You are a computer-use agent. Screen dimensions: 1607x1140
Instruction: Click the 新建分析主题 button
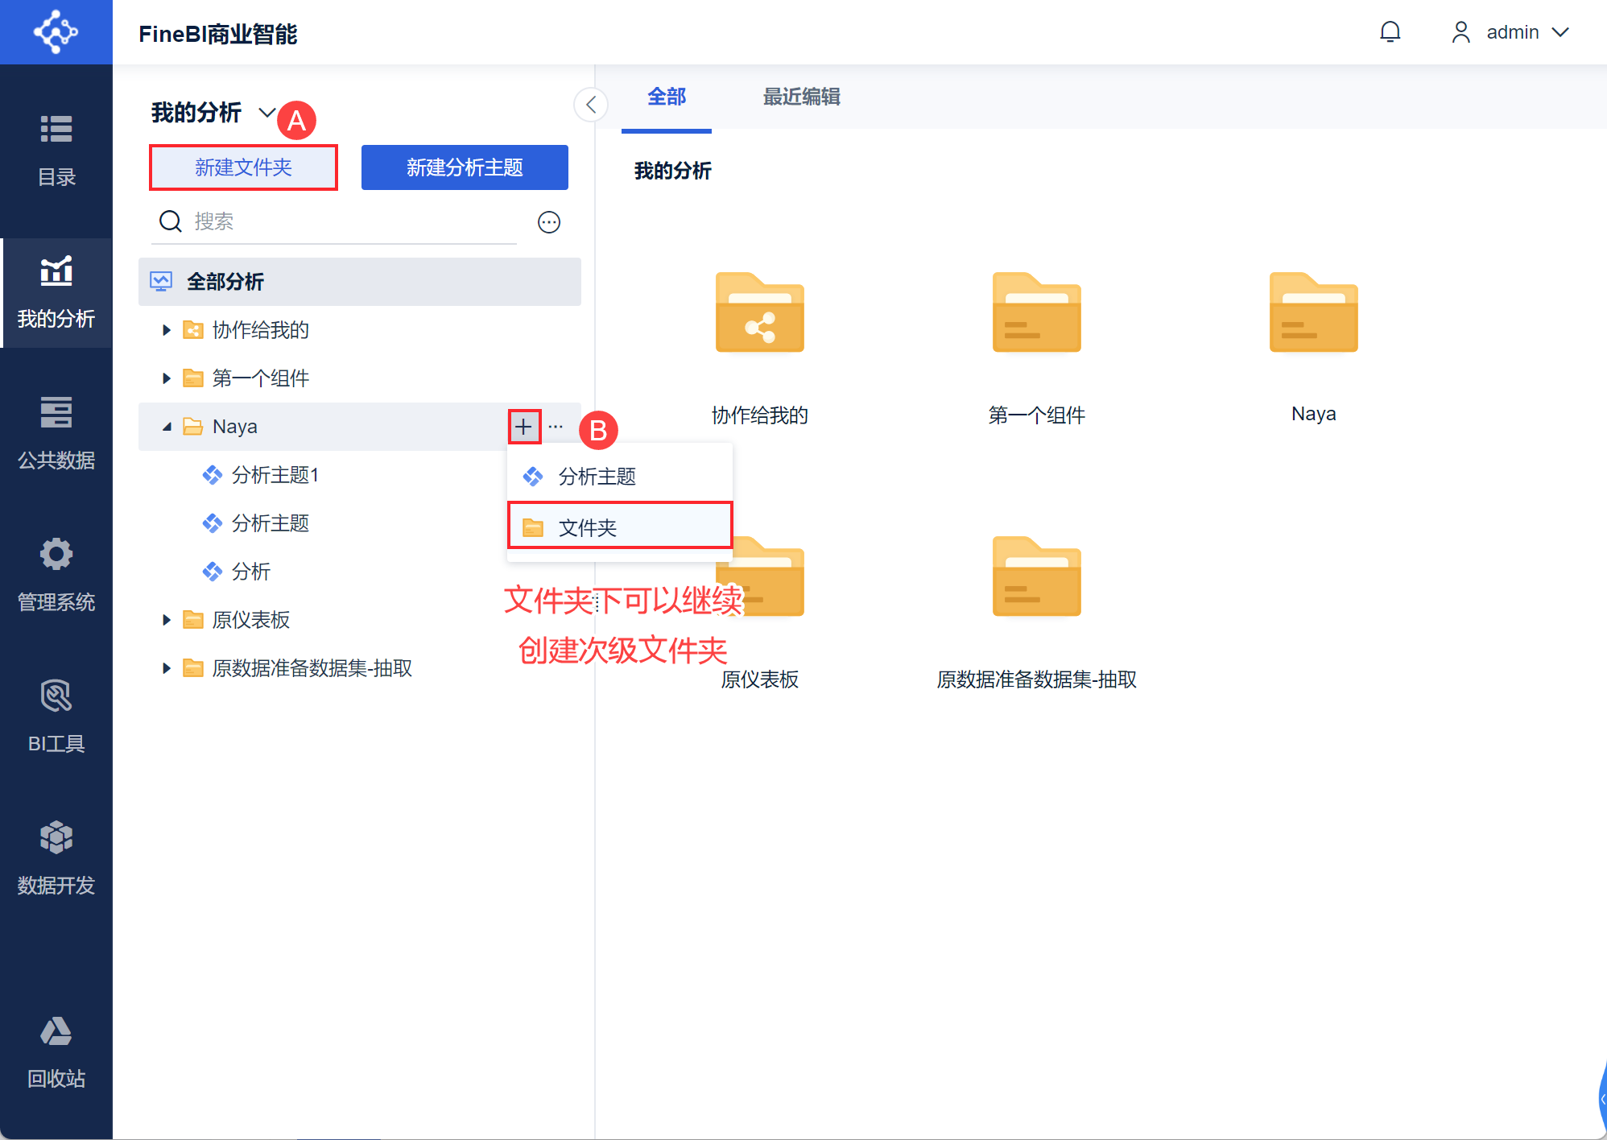coord(465,167)
